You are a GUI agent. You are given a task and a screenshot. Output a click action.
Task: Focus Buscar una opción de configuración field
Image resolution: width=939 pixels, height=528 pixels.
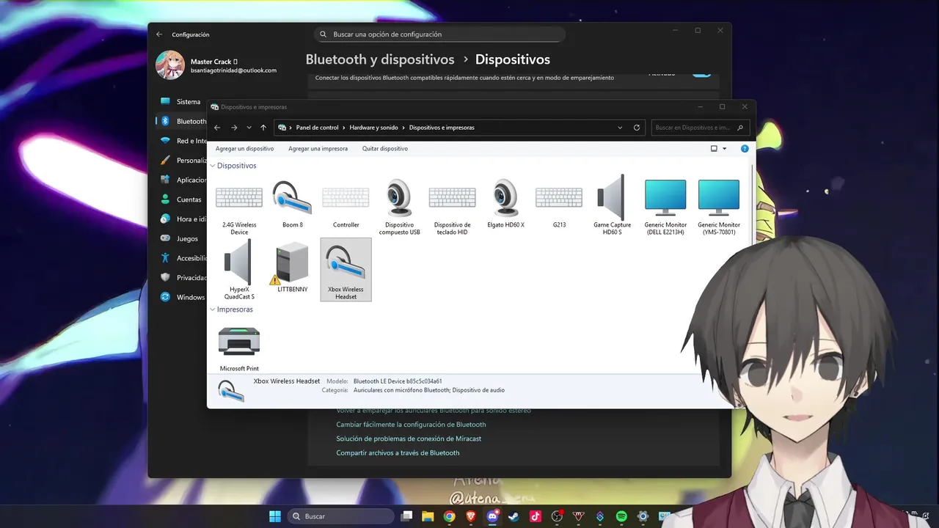click(439, 34)
